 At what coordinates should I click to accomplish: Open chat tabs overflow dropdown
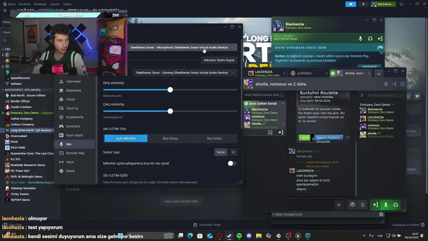[x=379, y=74]
